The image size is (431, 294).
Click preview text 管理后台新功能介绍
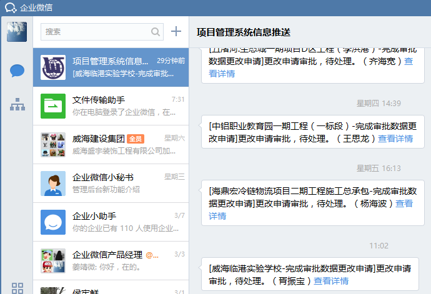(x=106, y=189)
